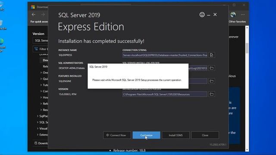Click the Release number: 18.8 text
Screen dimensions: 276x155
(129, 150)
